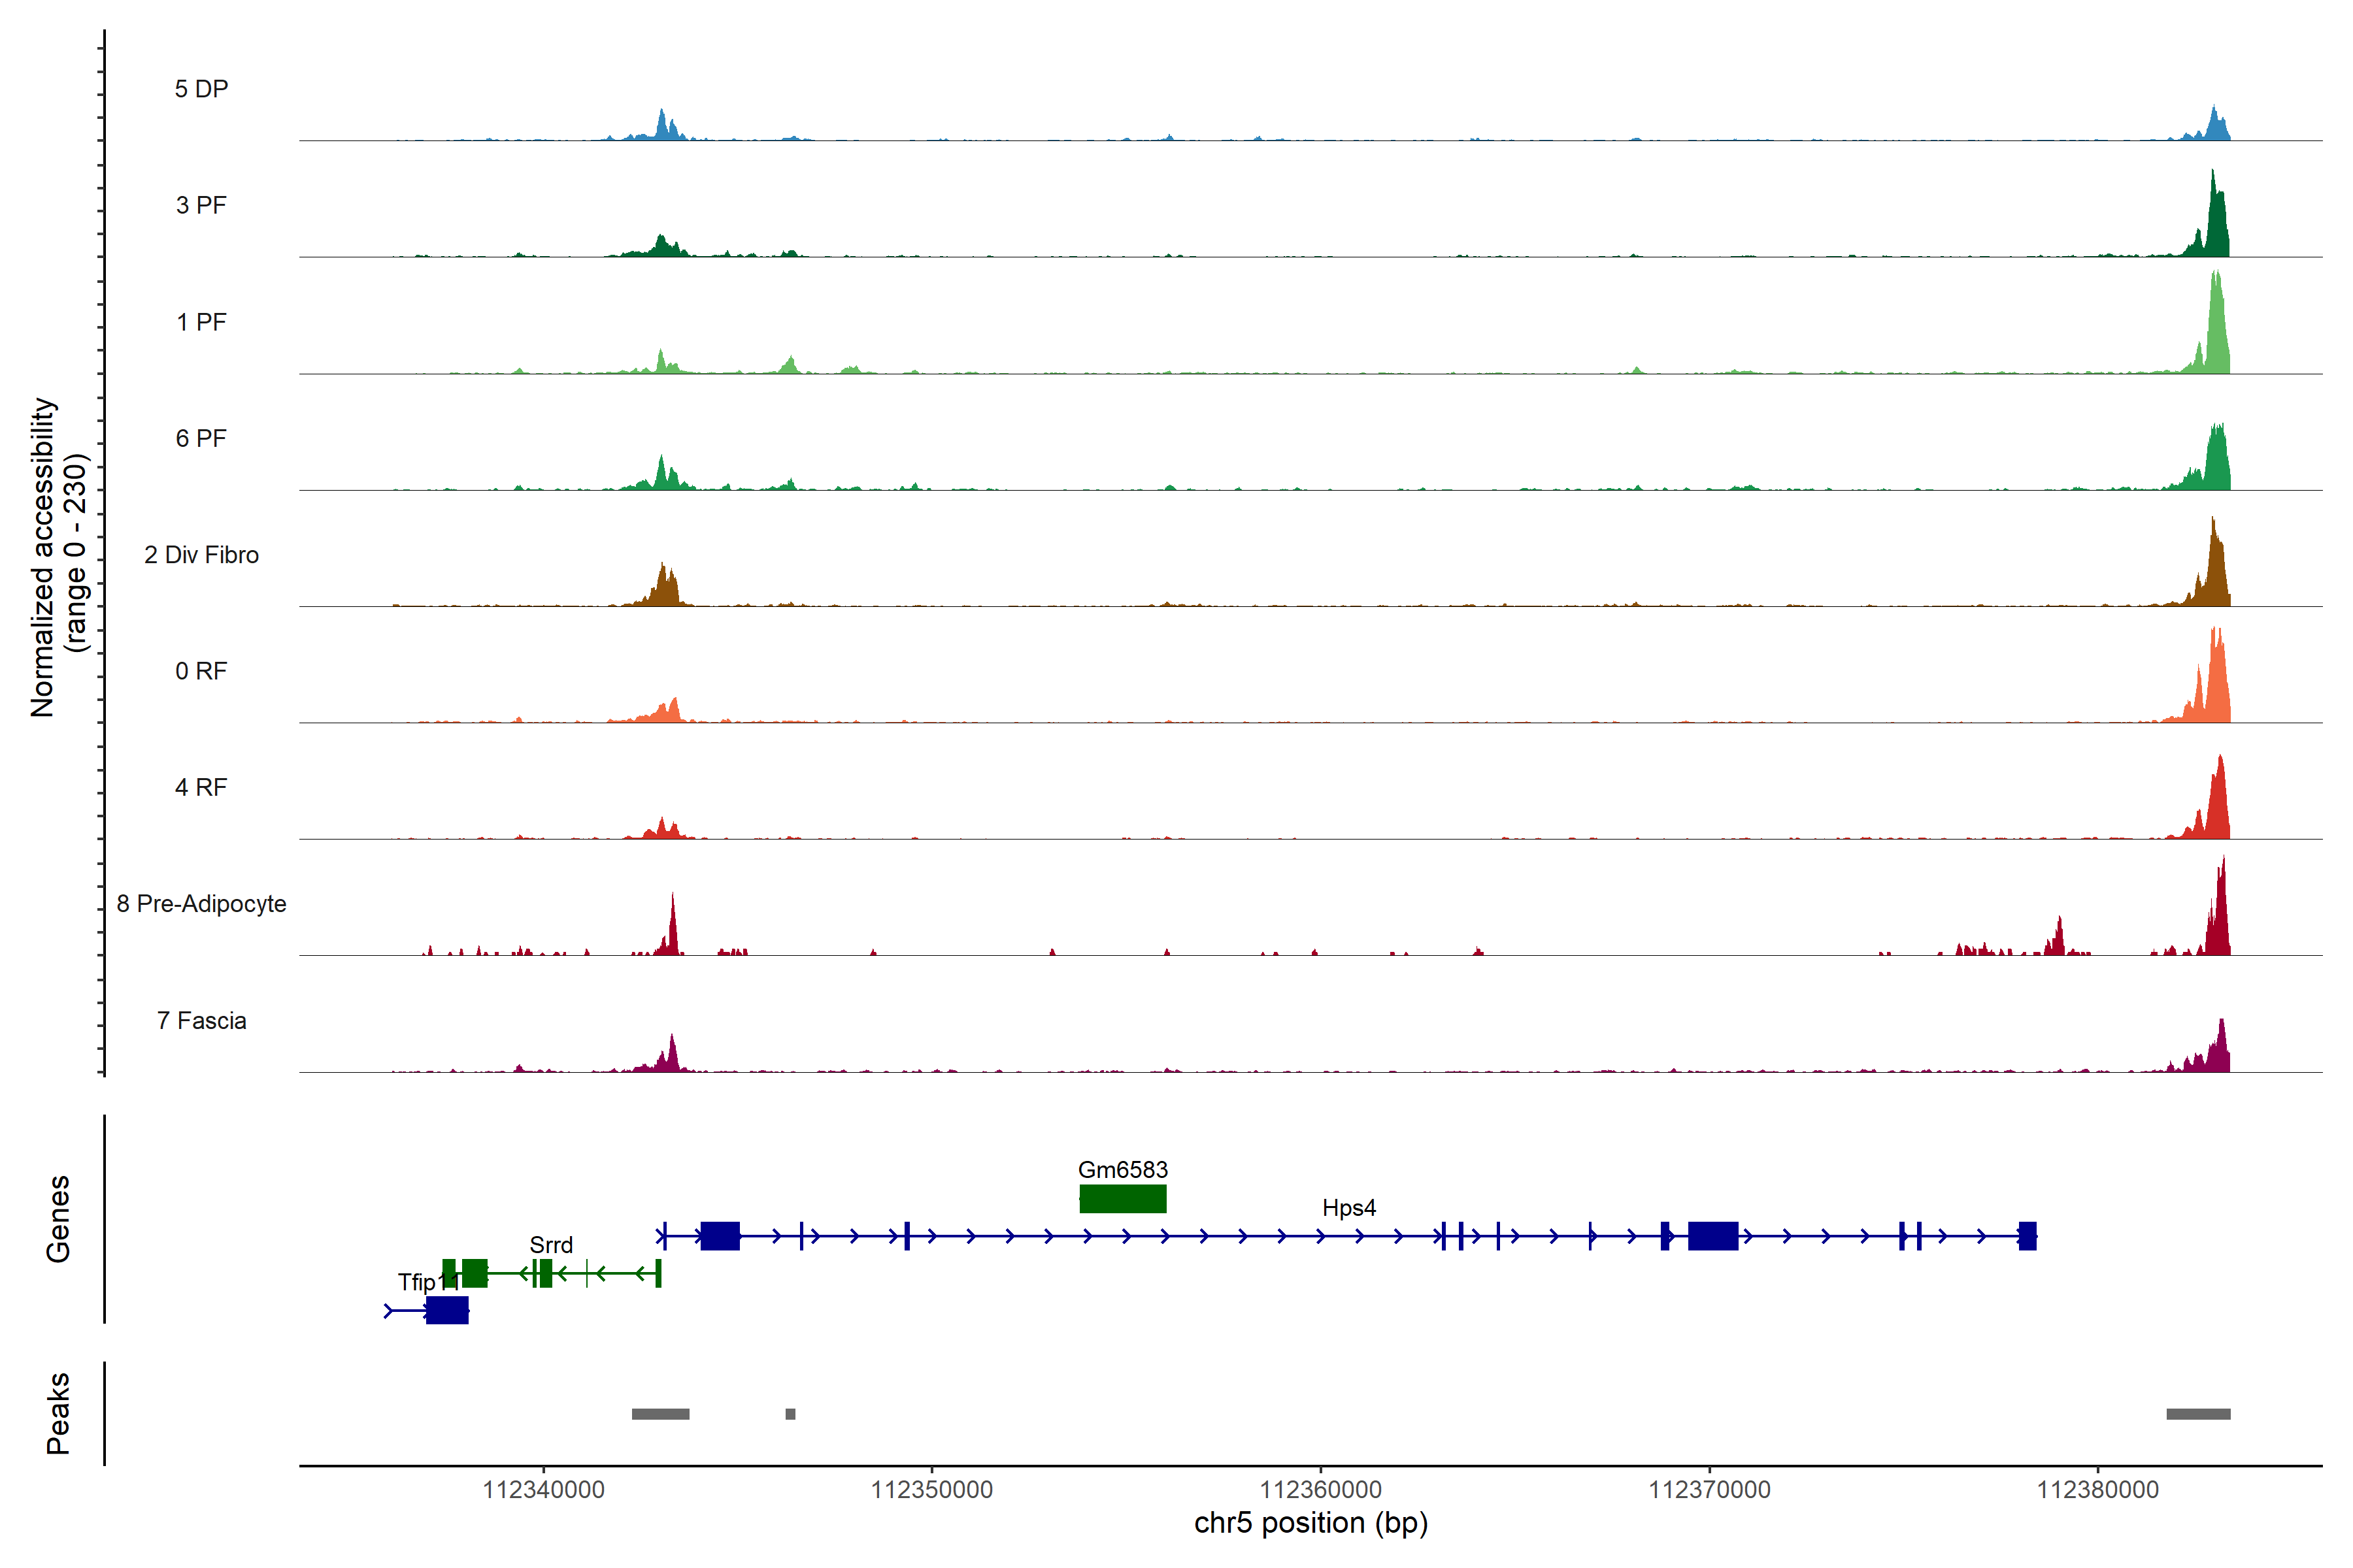2353x1568 pixels.
Task: Click the chr5 position axis title
Action: coord(1310,1523)
